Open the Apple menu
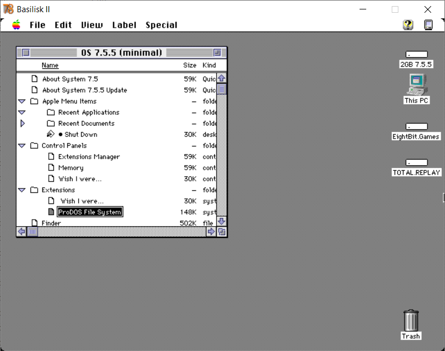This screenshot has width=445, height=351. [x=16, y=25]
